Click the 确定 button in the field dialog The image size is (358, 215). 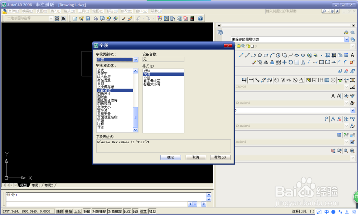[x=170, y=157]
